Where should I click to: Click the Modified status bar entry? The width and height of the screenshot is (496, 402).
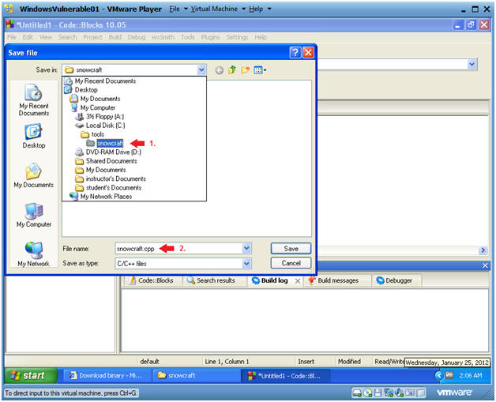349,362
